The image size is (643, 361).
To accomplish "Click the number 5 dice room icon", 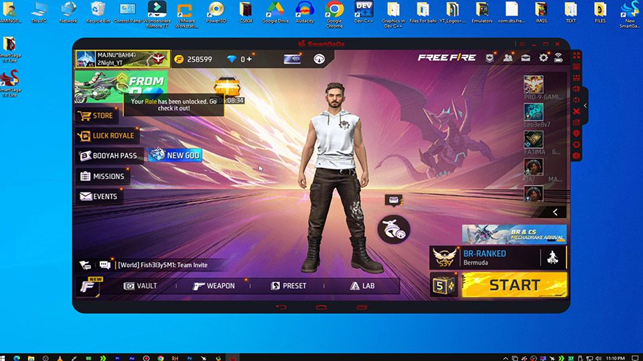I will point(443,285).
